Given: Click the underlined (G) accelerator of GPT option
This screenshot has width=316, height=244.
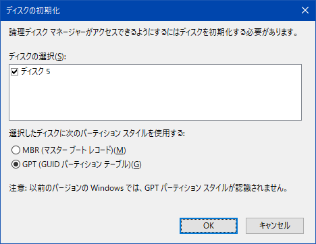Looking at the screenshot, I should tap(136, 164).
